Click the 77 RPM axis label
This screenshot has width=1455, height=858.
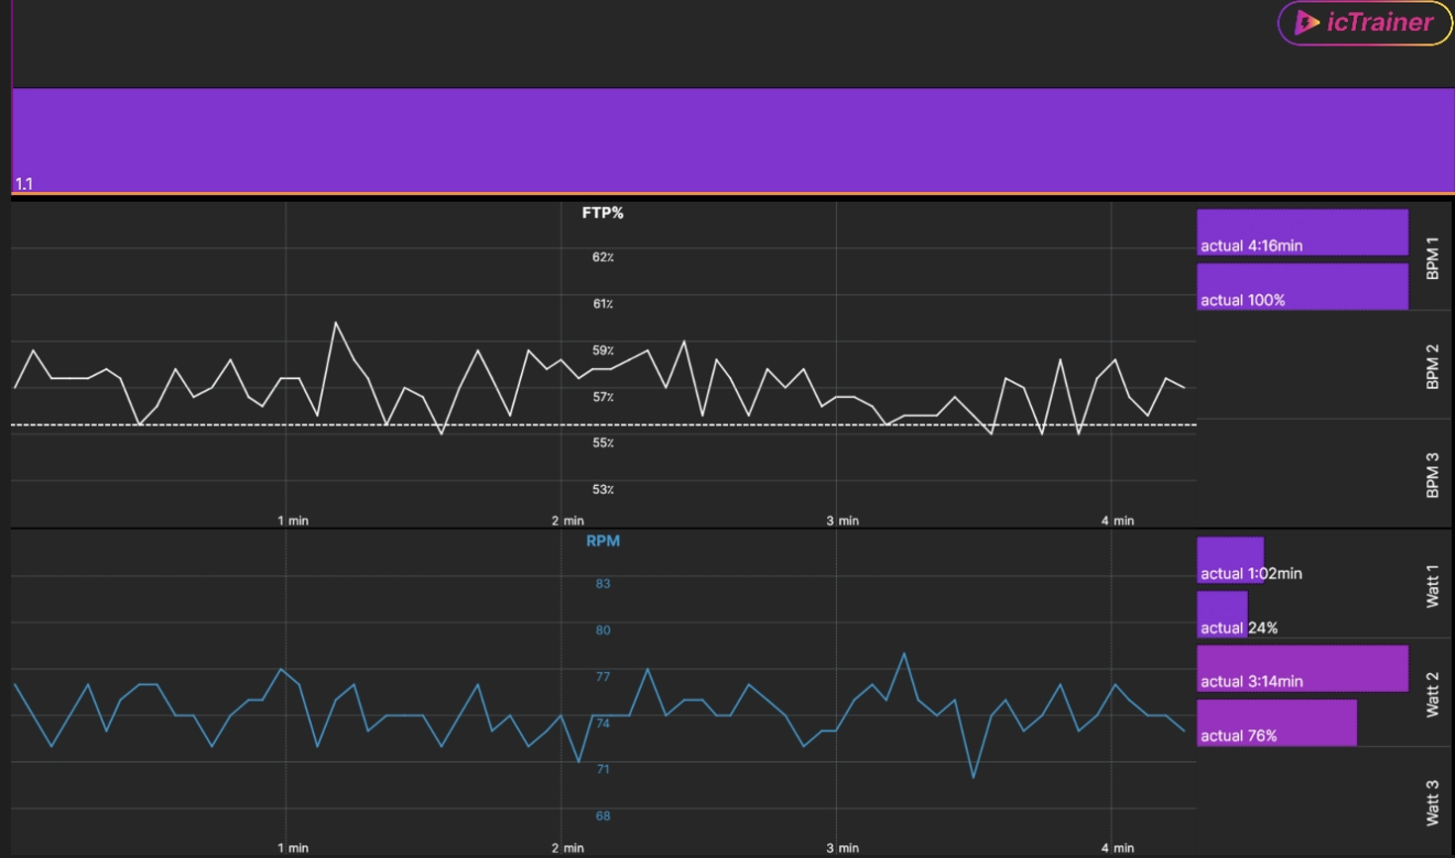[602, 677]
